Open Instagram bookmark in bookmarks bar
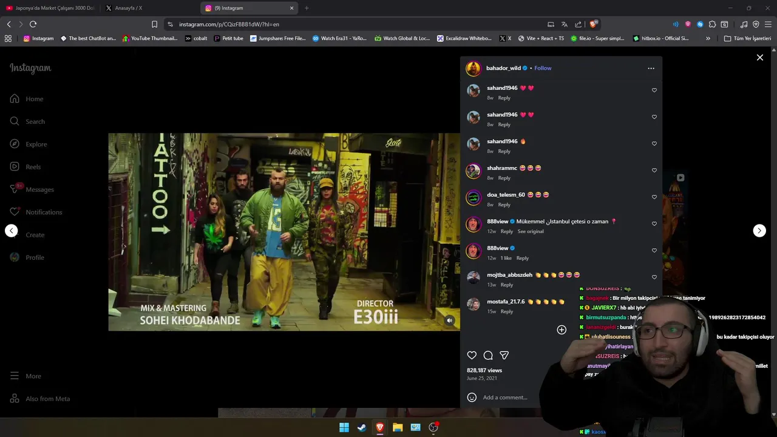The width and height of the screenshot is (777, 437). (x=38, y=38)
